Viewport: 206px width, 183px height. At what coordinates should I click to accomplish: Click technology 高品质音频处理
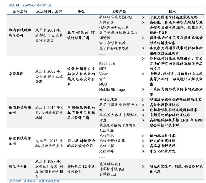pos(162,146)
